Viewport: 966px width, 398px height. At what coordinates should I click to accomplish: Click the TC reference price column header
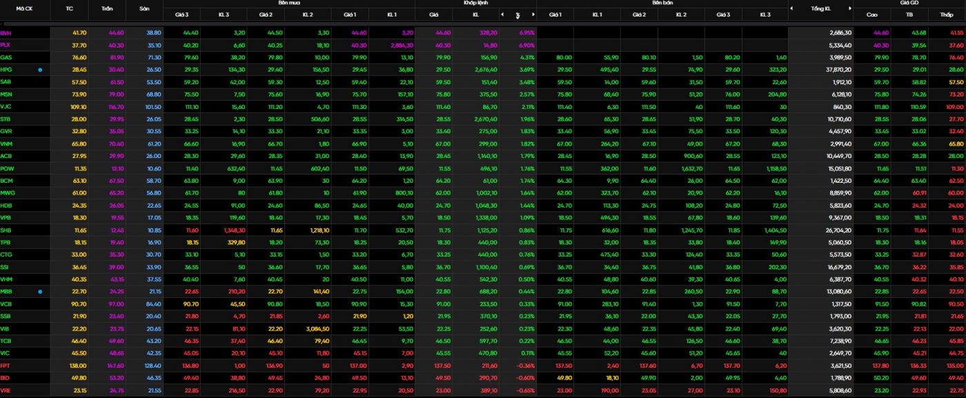pyautogui.click(x=69, y=8)
